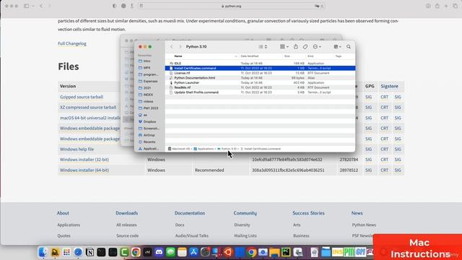The height and width of the screenshot is (260, 462).
Task: Open Messages from the Dock
Action: (x=170, y=252)
